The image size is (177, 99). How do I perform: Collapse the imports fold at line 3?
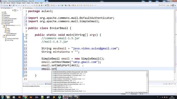28,18
